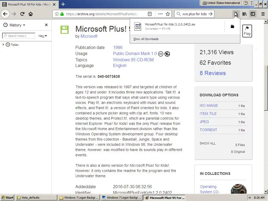Viewport: 268px width, 201px height.
Task: Open the Windows 95 CD-ROM topic link
Action: click(133, 60)
